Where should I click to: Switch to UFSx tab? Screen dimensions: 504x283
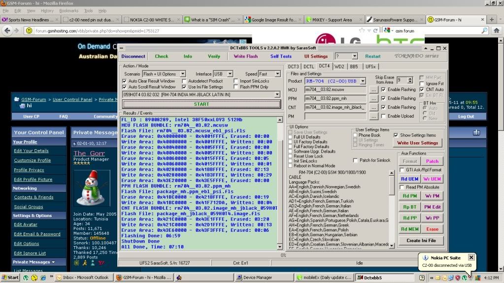370,66
